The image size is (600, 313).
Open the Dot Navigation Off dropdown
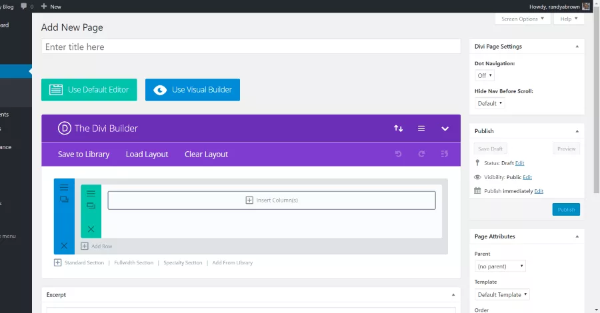(485, 76)
